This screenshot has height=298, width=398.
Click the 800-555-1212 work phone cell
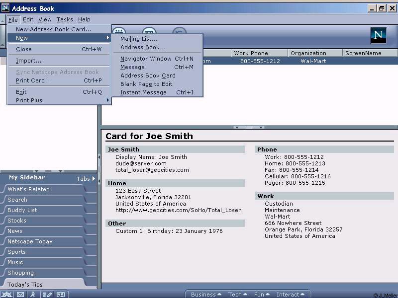pos(260,61)
